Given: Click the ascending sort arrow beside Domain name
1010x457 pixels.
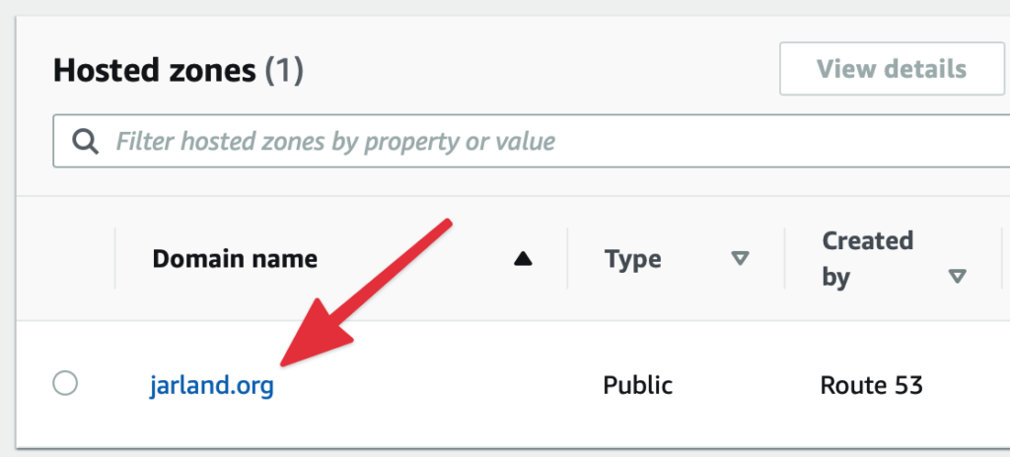Looking at the screenshot, I should click(523, 259).
